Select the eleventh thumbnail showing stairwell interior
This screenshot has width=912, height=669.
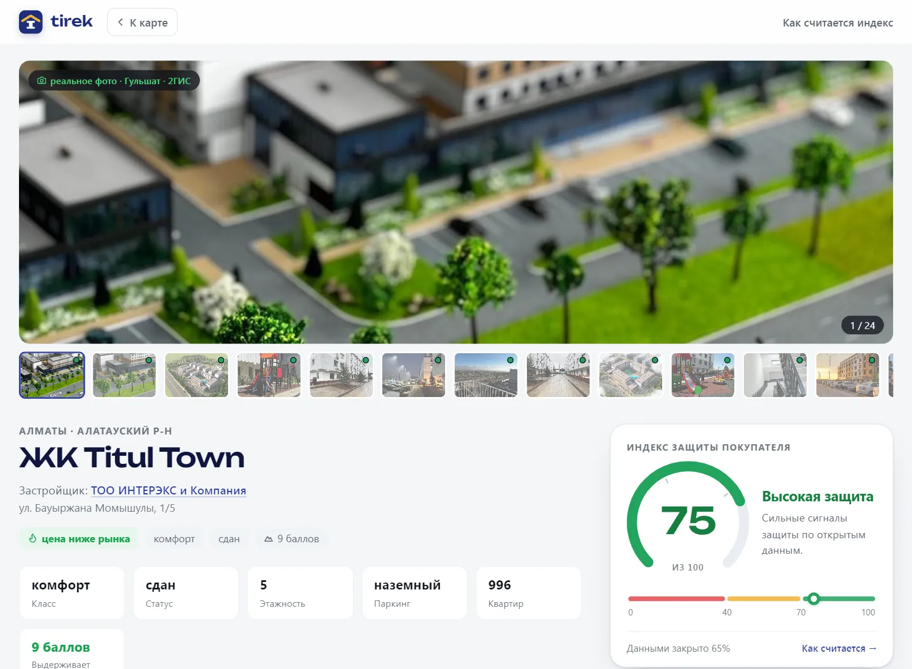776,375
